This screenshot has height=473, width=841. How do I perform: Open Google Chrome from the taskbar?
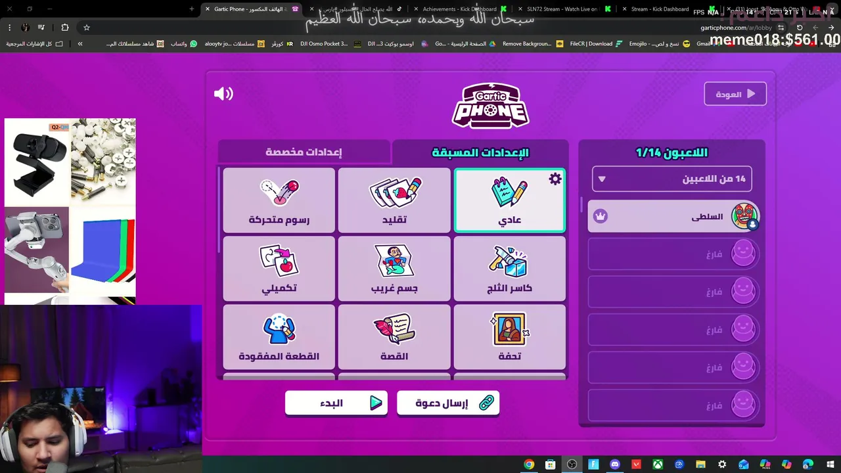[x=529, y=464]
